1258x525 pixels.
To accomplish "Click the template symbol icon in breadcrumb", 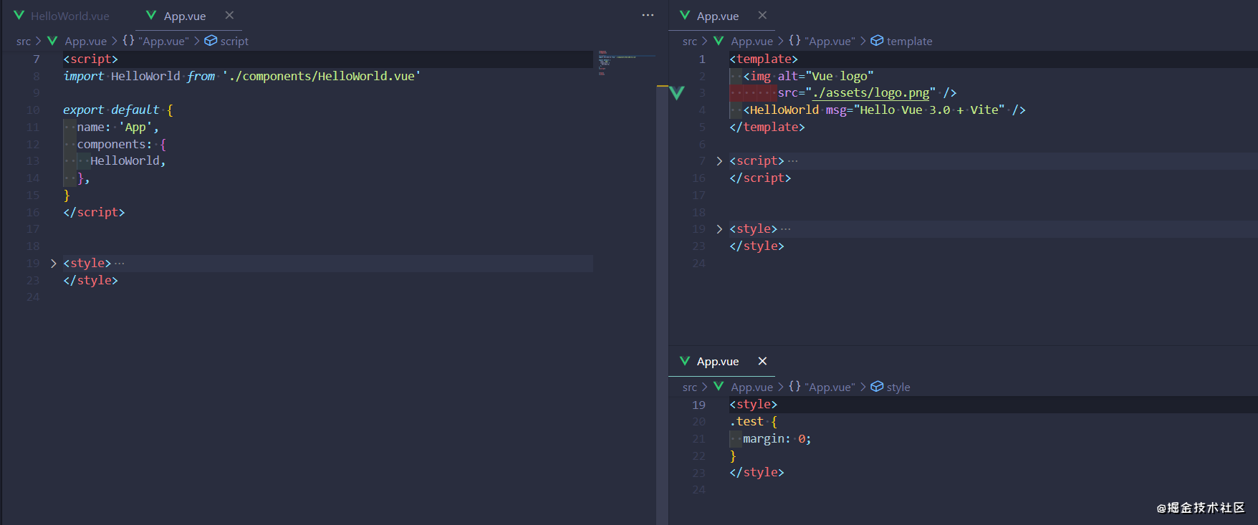I will point(877,41).
